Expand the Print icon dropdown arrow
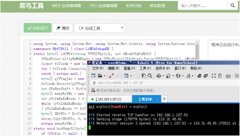This screenshot has width=240, height=136. [x=163, y=76]
